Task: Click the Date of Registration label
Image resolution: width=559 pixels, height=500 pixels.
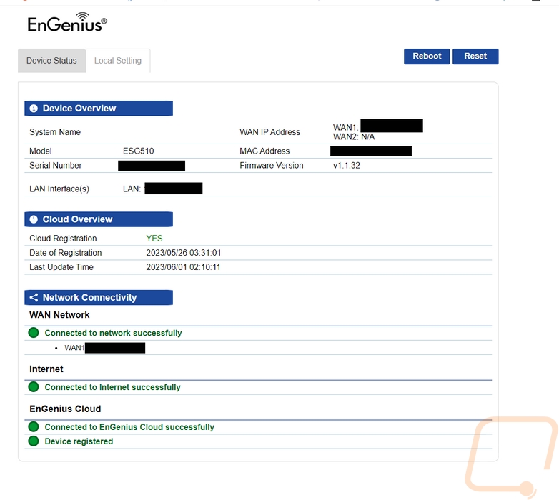Action: coord(66,253)
